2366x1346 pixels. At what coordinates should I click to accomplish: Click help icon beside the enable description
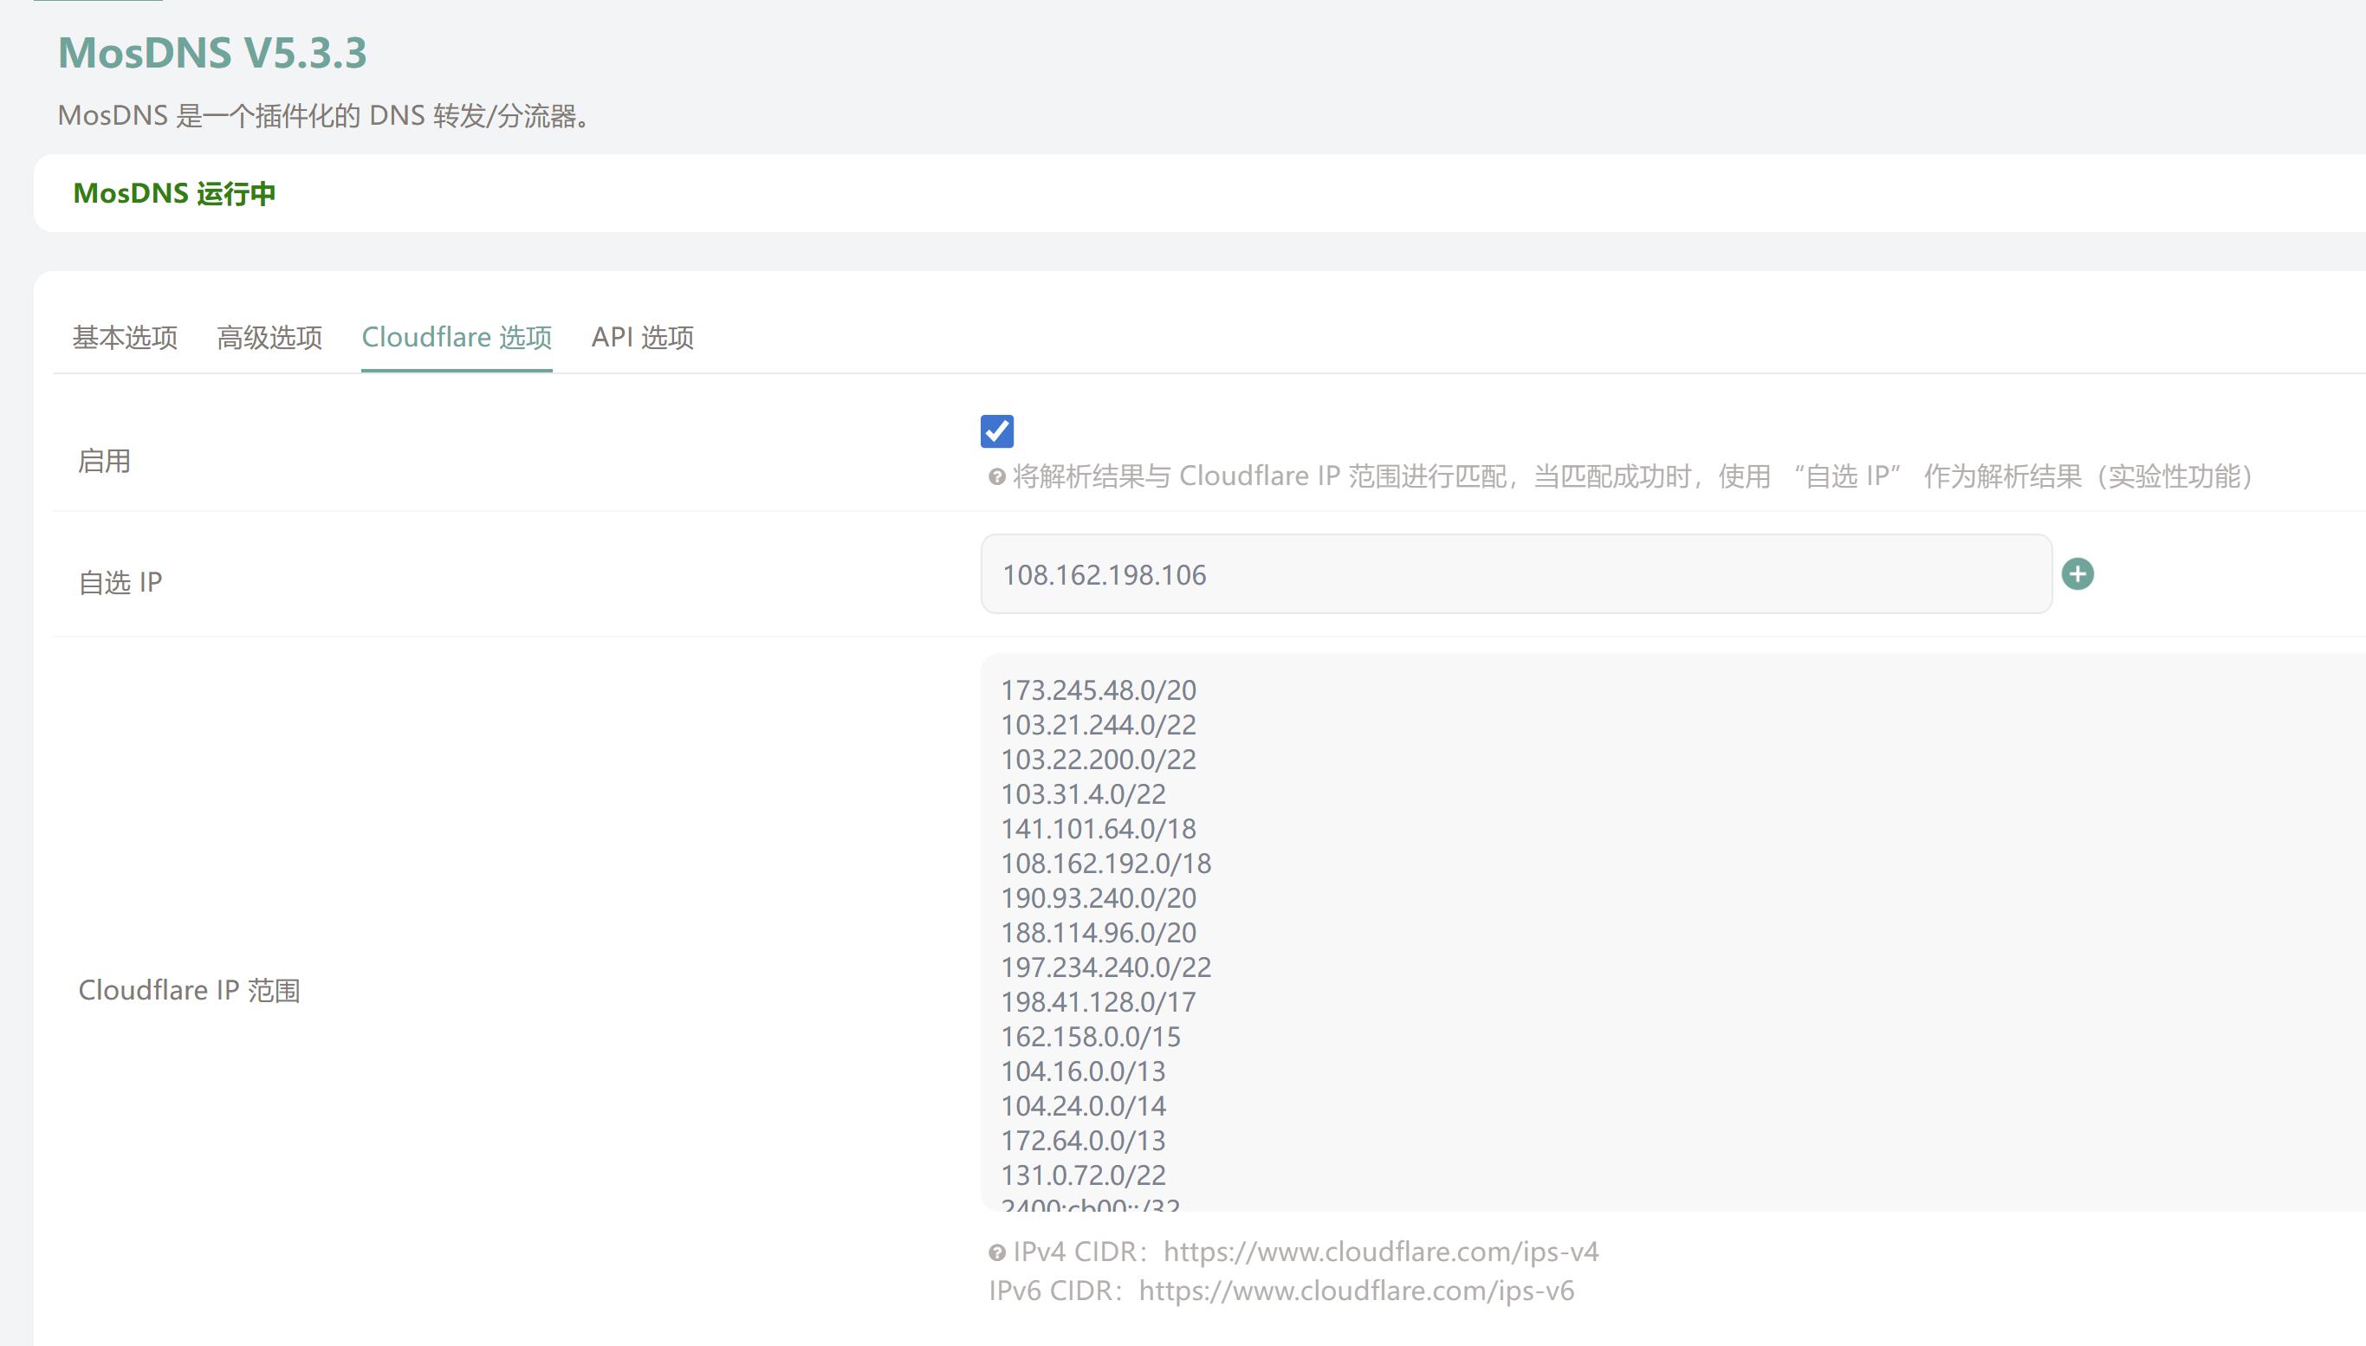[x=996, y=477]
